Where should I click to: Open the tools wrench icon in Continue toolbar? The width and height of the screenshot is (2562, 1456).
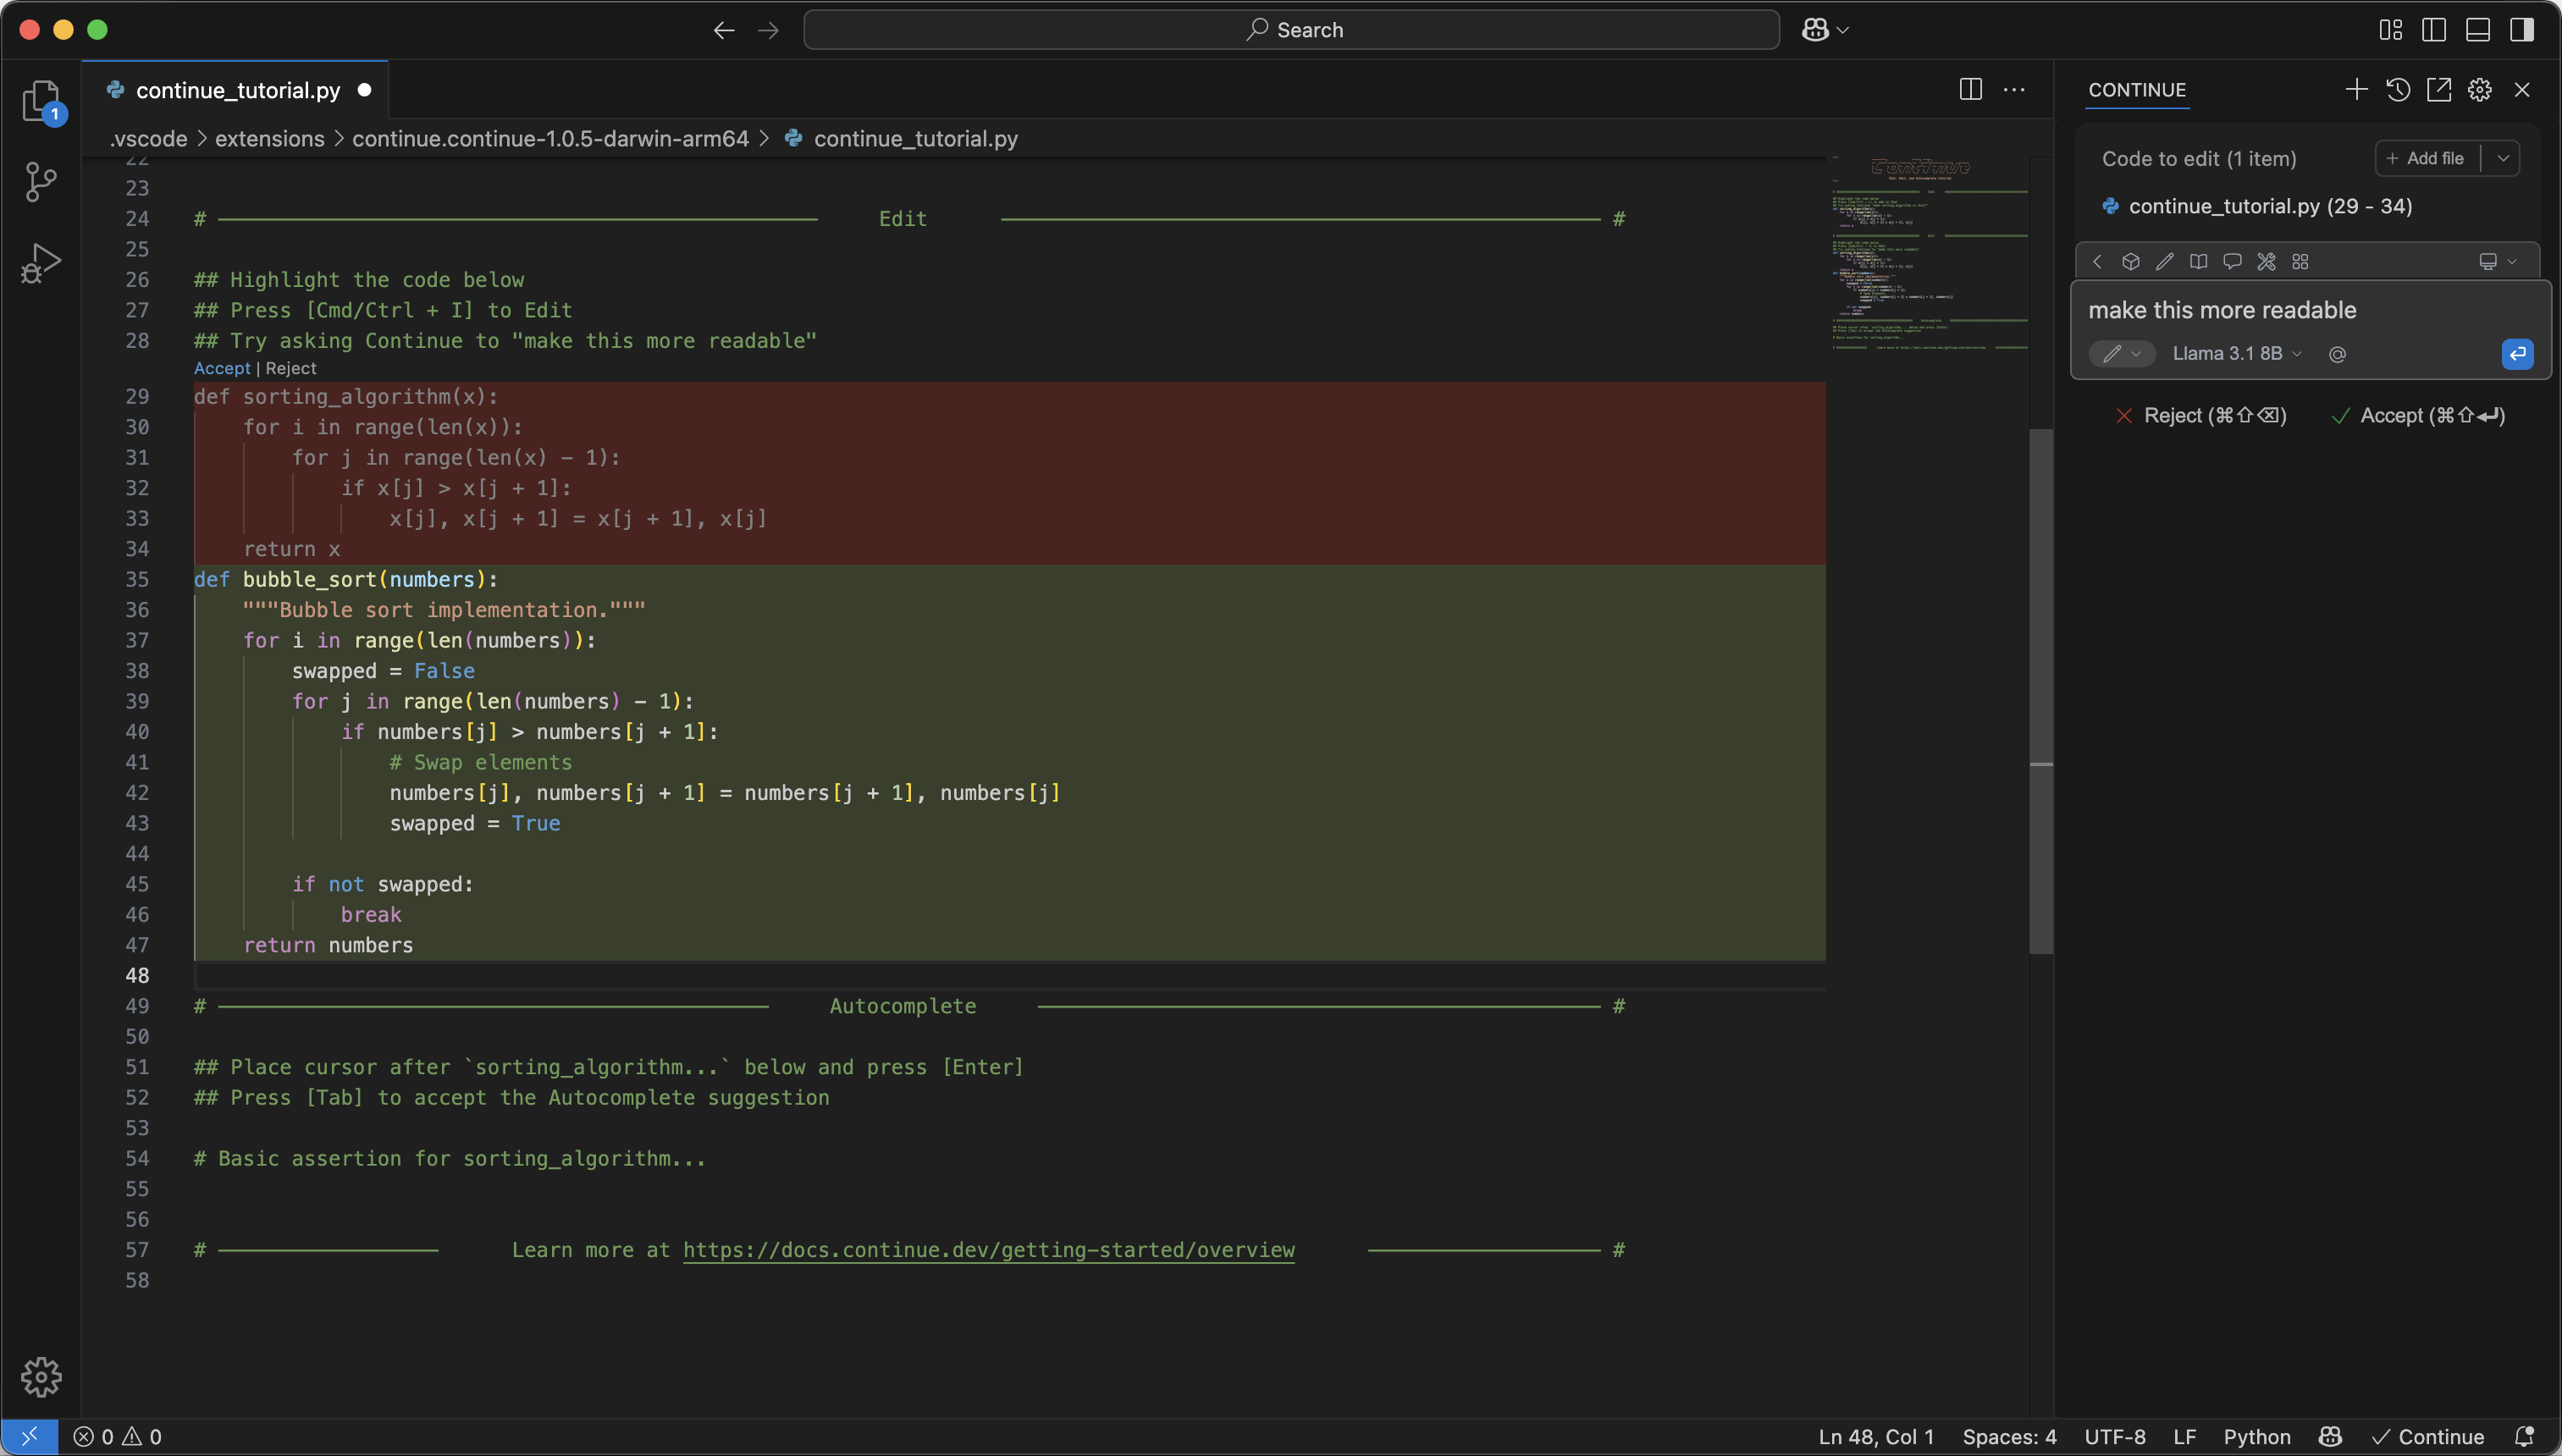(2266, 261)
